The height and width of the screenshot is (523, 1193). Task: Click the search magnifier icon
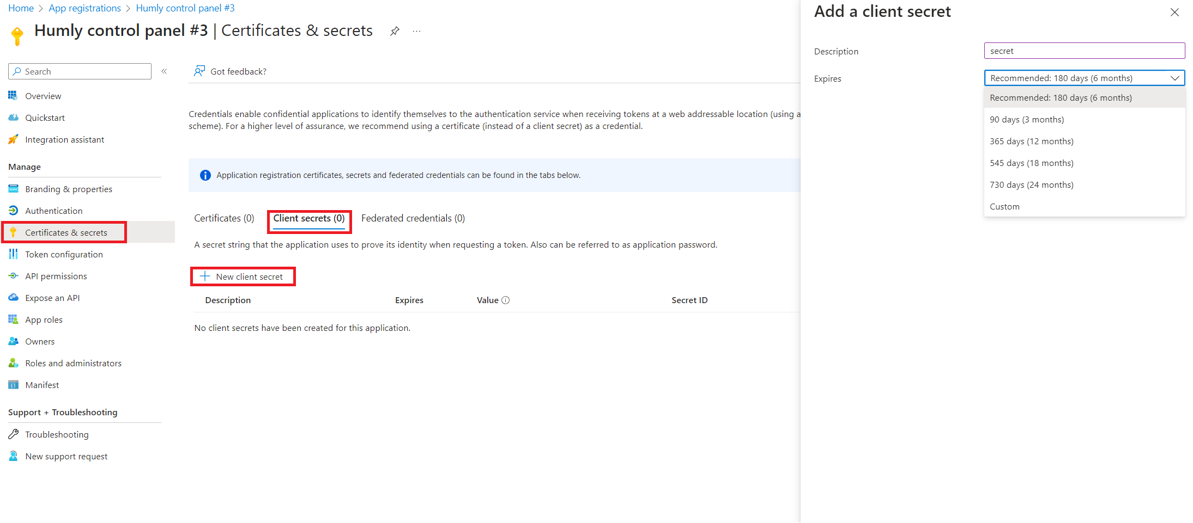coord(17,71)
